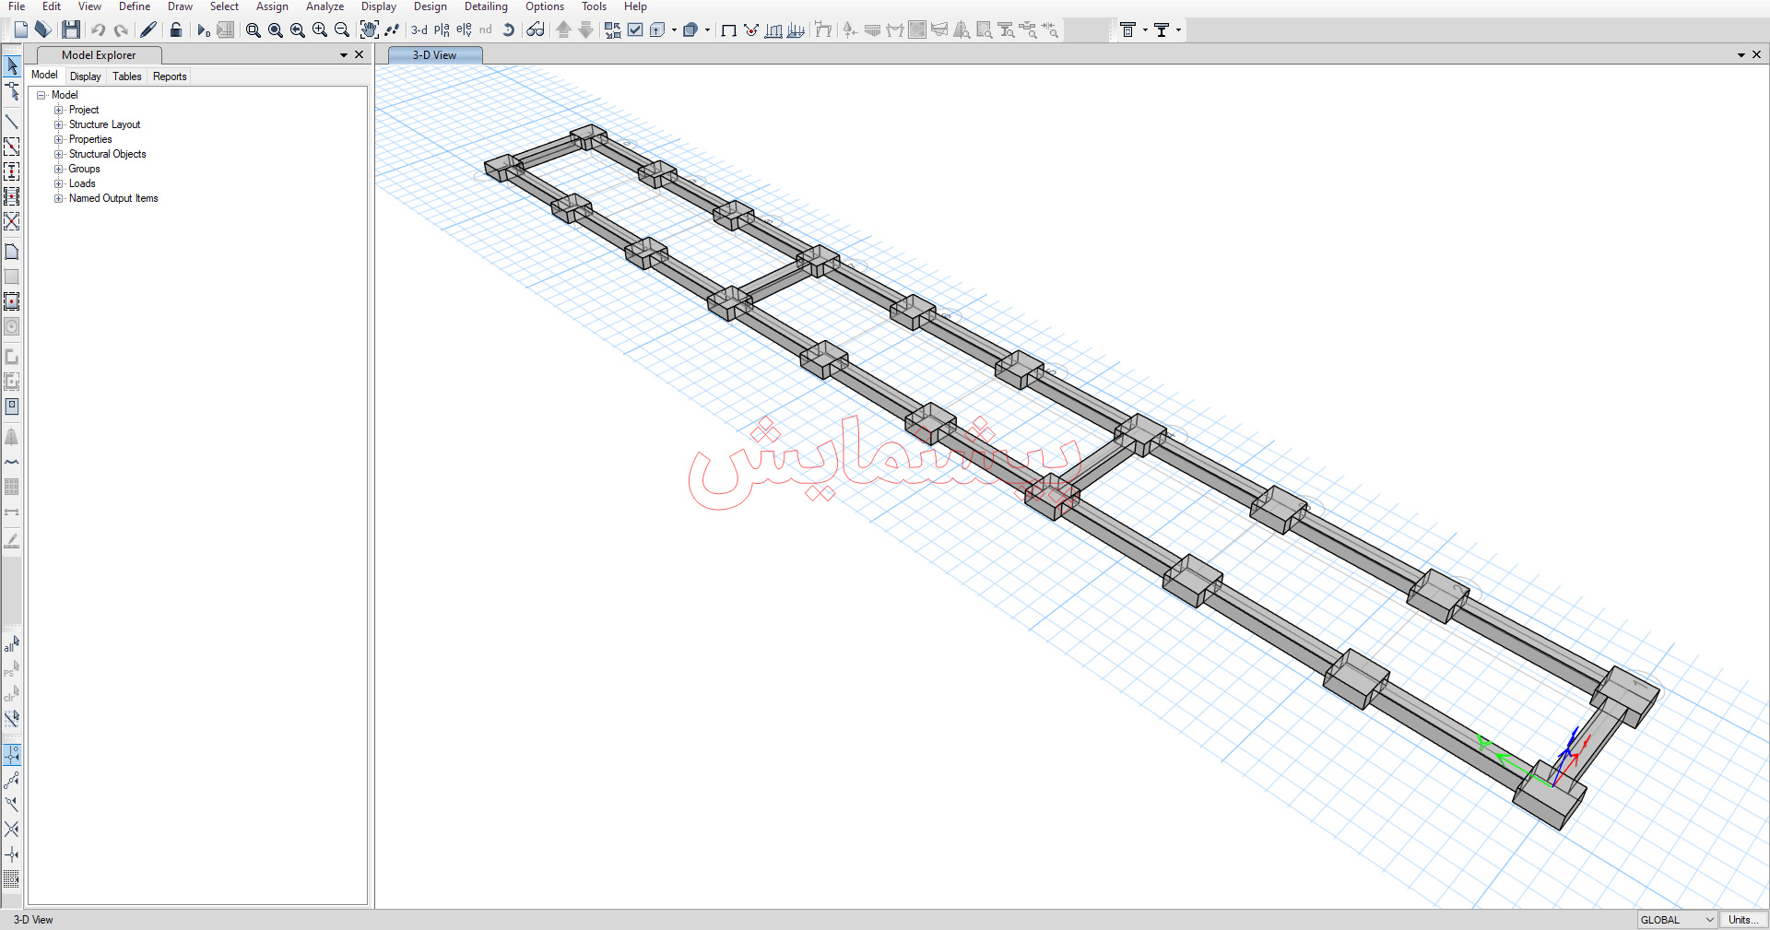Click the Undo arrow icon
Viewport: 1770px width, 930px height.
[98, 30]
